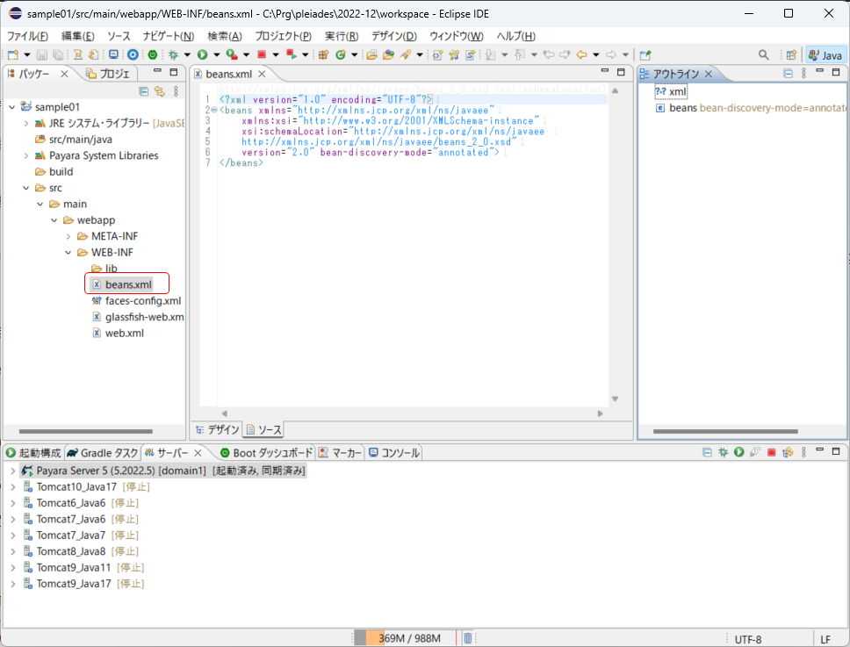Switch to コンソール tab

394,452
